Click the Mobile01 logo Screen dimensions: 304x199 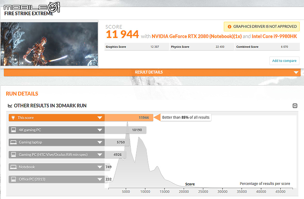pyautogui.click(x=32, y=7)
